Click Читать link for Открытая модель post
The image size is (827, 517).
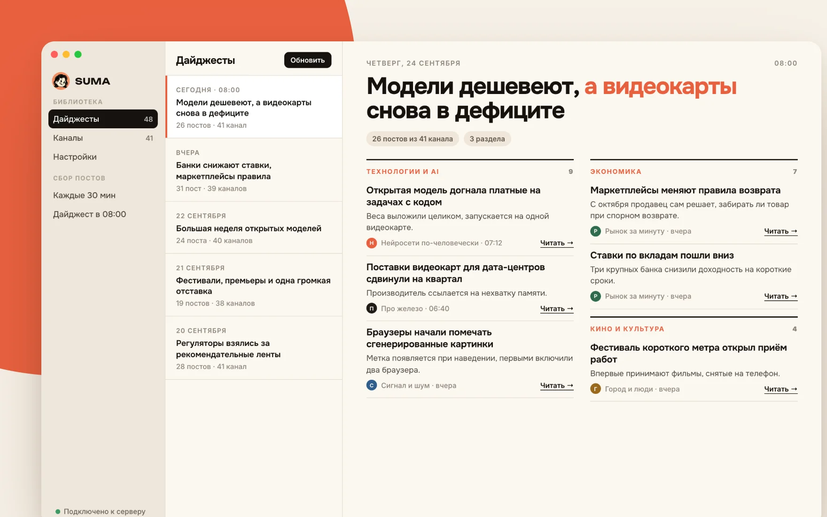557,243
